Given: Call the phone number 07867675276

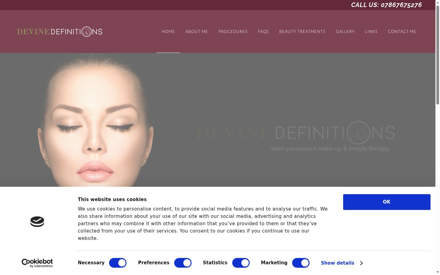Looking at the screenshot, I should 401,5.
